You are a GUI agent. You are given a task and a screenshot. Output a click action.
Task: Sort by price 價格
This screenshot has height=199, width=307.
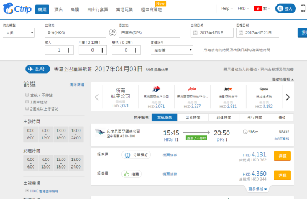282,117
